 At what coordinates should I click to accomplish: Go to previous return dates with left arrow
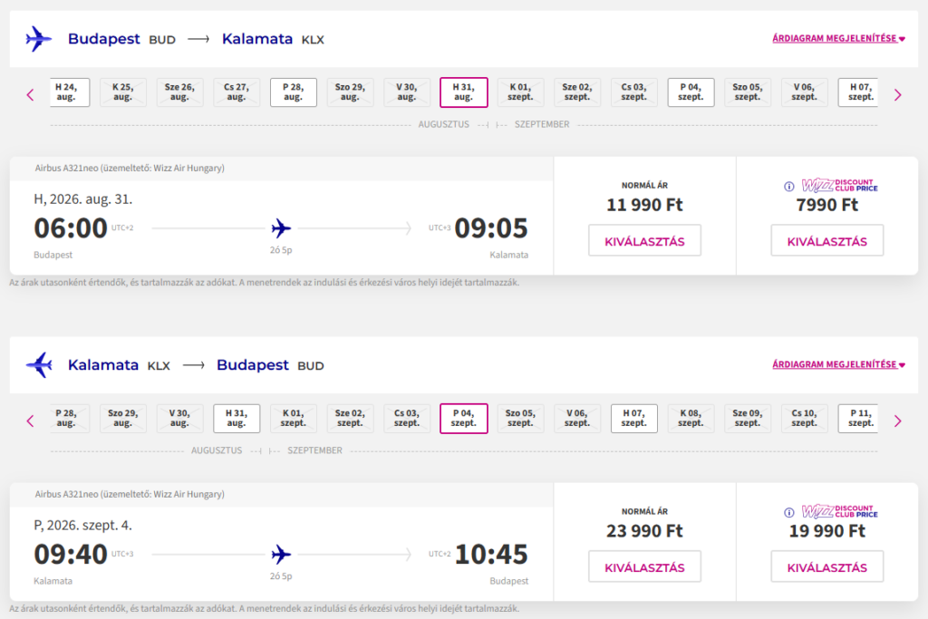(30, 421)
